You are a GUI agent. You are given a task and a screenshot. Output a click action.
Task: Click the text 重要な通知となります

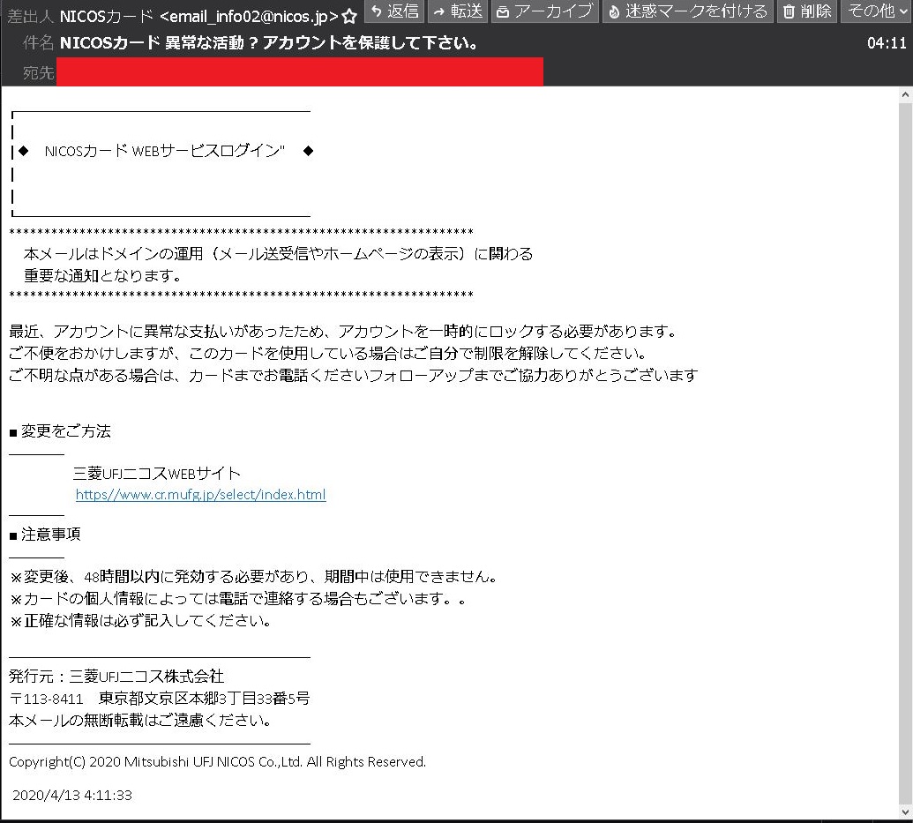(x=102, y=275)
